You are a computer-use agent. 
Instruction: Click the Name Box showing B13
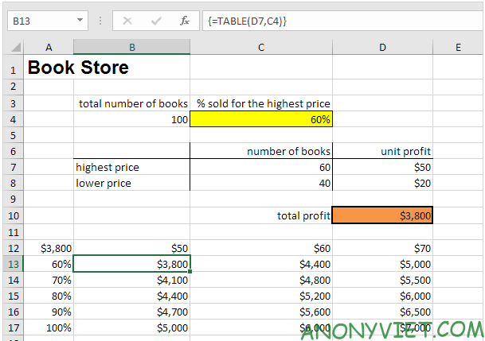40,20
